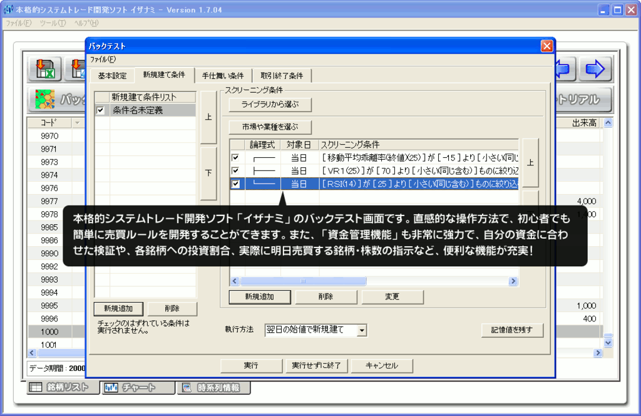This screenshot has width=641, height=416.
Task: Select the 条件名未定義 list entry
Action: [153, 110]
